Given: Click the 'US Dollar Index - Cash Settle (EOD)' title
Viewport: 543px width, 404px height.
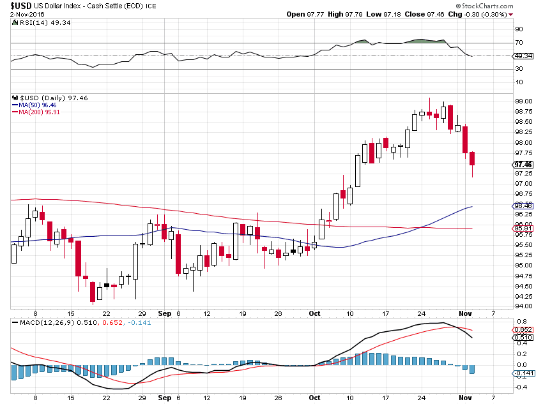Looking at the screenshot, I should [x=88, y=6].
